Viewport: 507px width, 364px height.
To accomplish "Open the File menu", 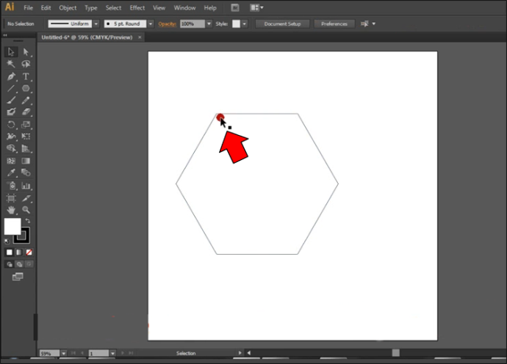I will pos(28,8).
